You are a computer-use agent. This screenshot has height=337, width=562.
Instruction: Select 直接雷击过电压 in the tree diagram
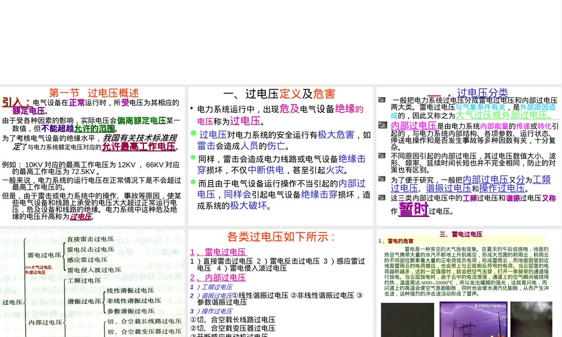tap(90, 239)
